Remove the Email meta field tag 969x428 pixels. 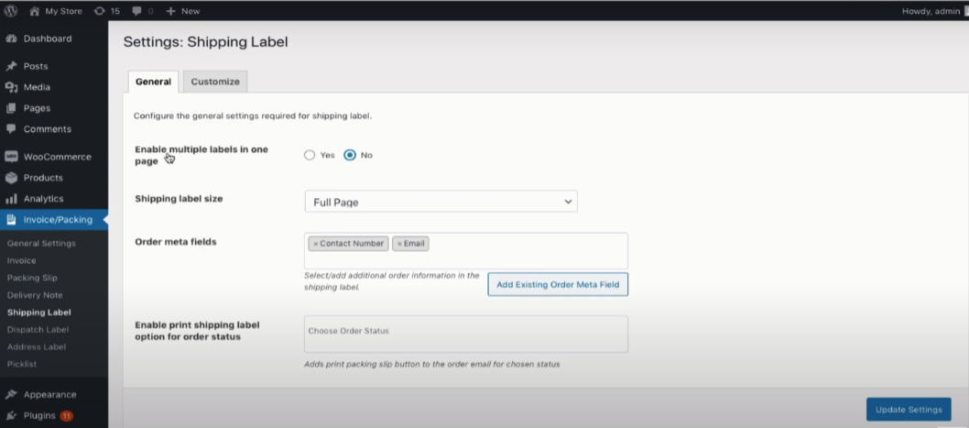(399, 244)
